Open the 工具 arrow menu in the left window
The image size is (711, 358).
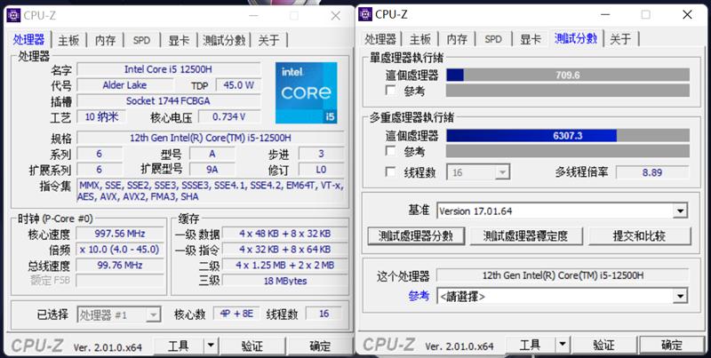(211, 346)
